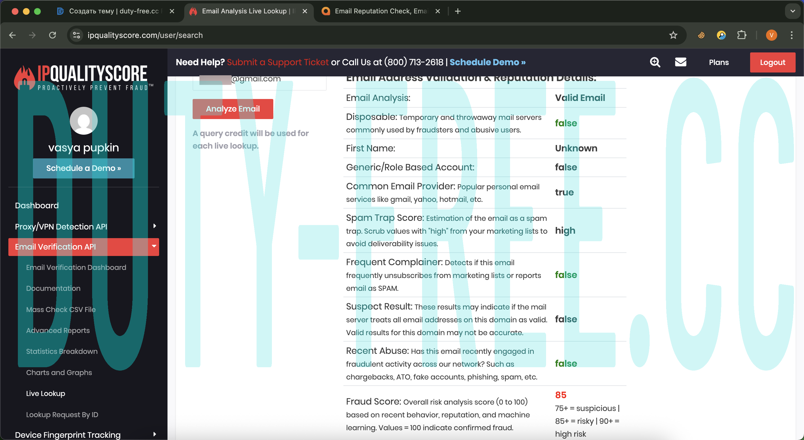Select Live Lookup in the sidebar
Image resolution: width=804 pixels, height=440 pixels.
tap(46, 393)
